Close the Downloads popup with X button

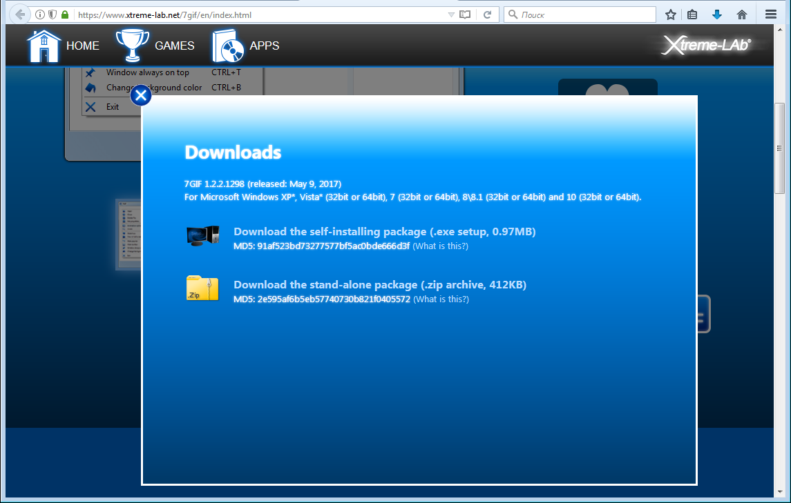tap(141, 95)
